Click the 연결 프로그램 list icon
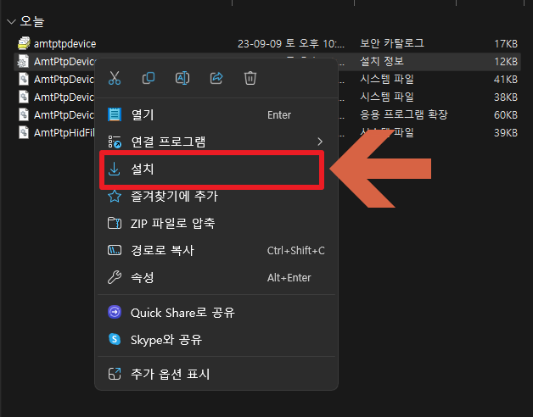Viewport: 533px width, 417px height. tap(115, 142)
